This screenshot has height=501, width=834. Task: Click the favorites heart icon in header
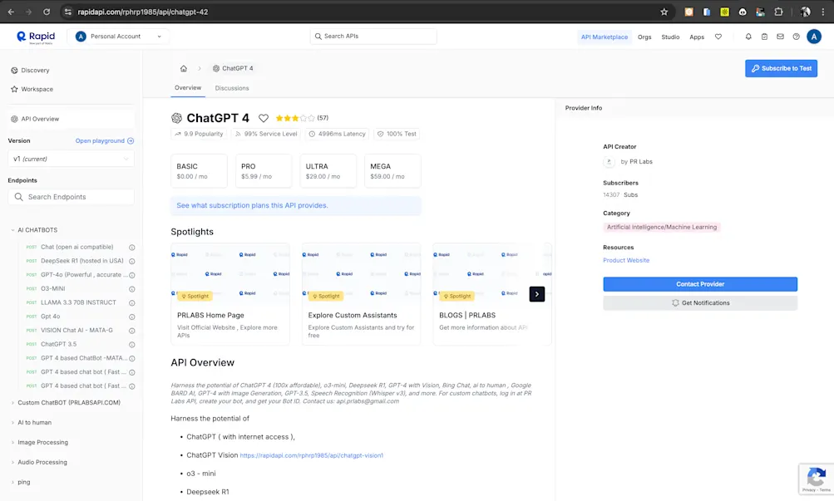[x=718, y=37]
